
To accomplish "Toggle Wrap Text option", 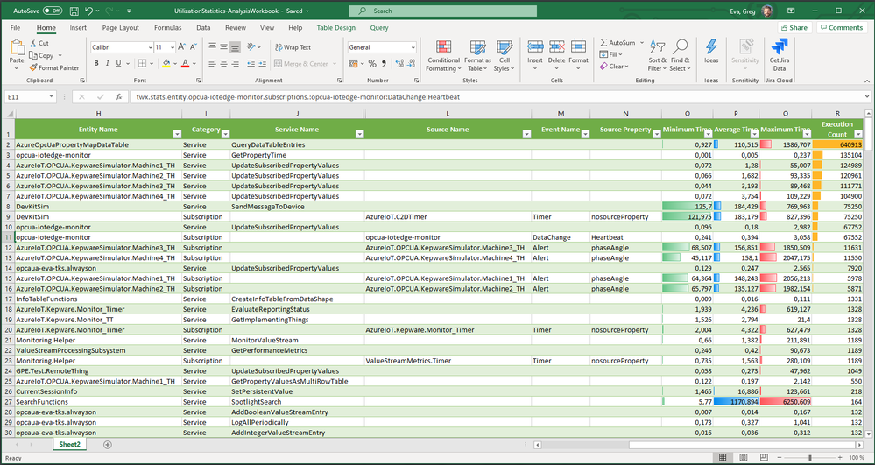I will tap(292, 47).
